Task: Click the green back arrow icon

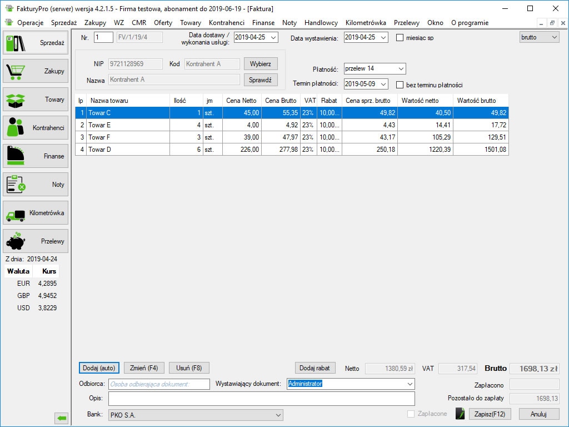Action: coord(62,418)
